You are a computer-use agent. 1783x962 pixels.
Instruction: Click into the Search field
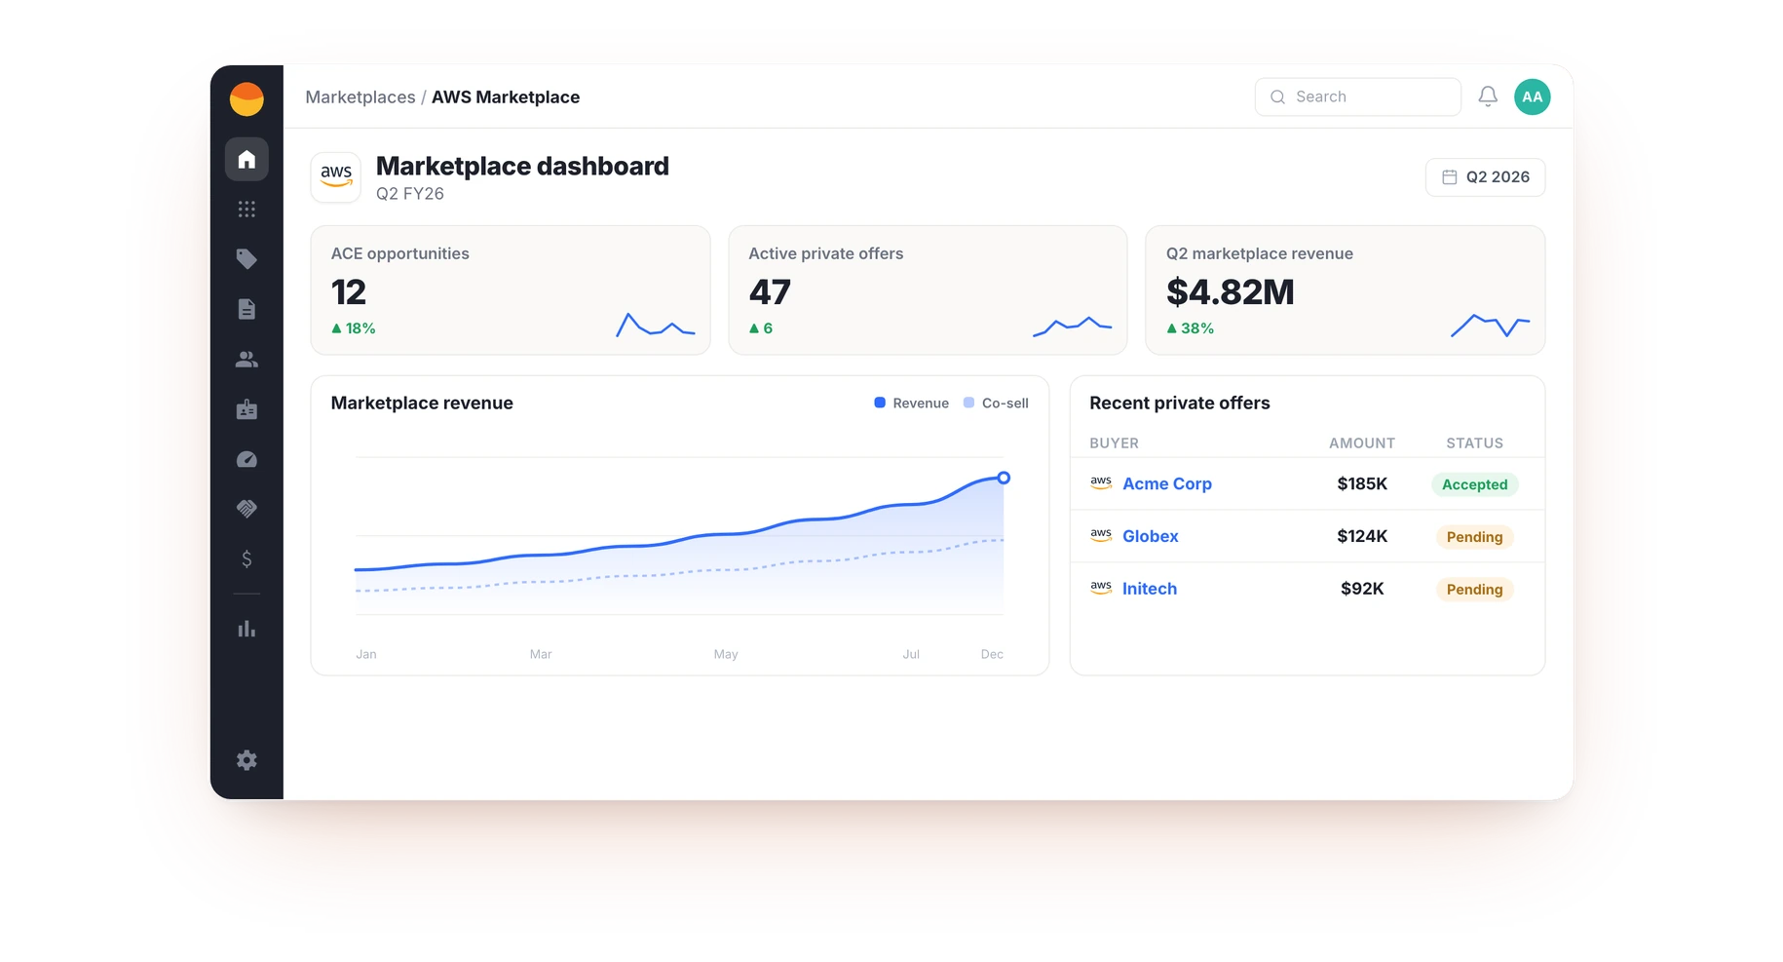tap(1358, 96)
